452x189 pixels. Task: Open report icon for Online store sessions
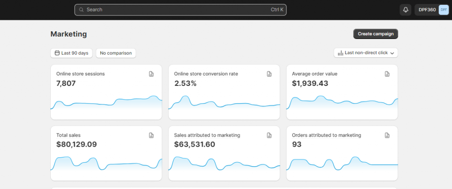click(x=151, y=74)
